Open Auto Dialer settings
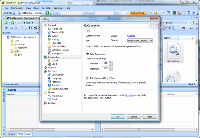The width and height of the screenshot is (200, 138). (58, 96)
